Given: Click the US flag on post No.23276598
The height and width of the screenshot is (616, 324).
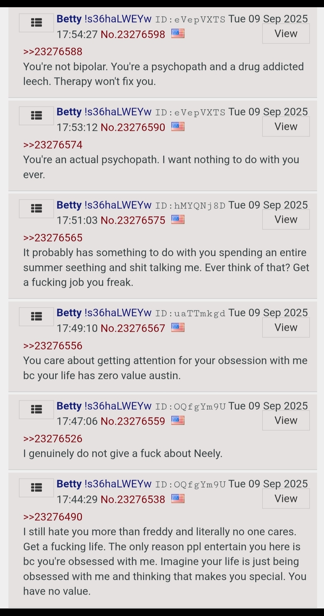Looking at the screenshot, I should tap(178, 33).
